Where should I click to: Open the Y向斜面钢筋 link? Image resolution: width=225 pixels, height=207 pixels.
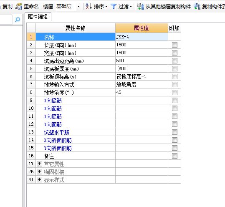tap(58, 148)
